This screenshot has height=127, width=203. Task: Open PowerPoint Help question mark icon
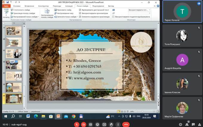point(158,6)
